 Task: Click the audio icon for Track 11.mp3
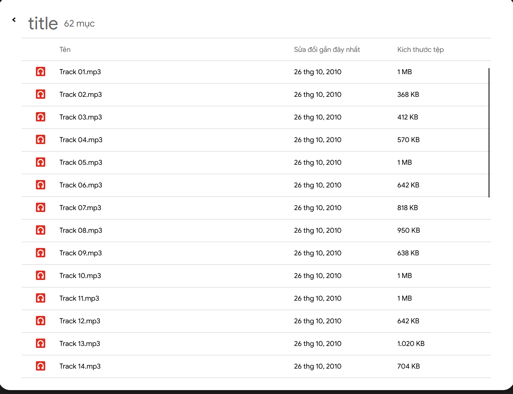(x=41, y=298)
